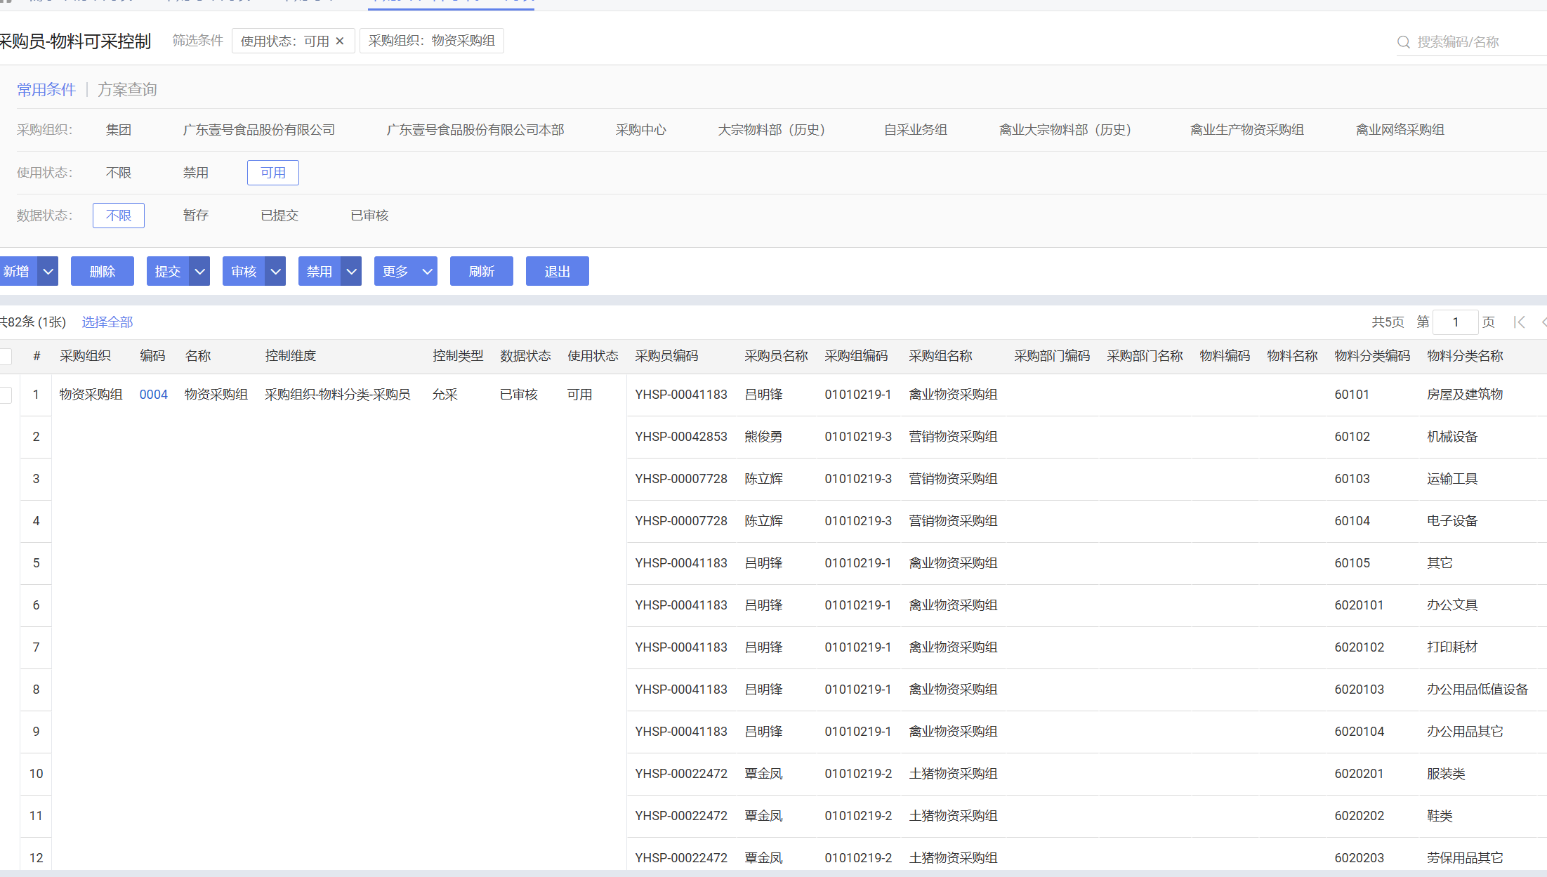Viewport: 1547px width, 877px height.
Task: Open record code 0004 link
Action: tap(153, 395)
